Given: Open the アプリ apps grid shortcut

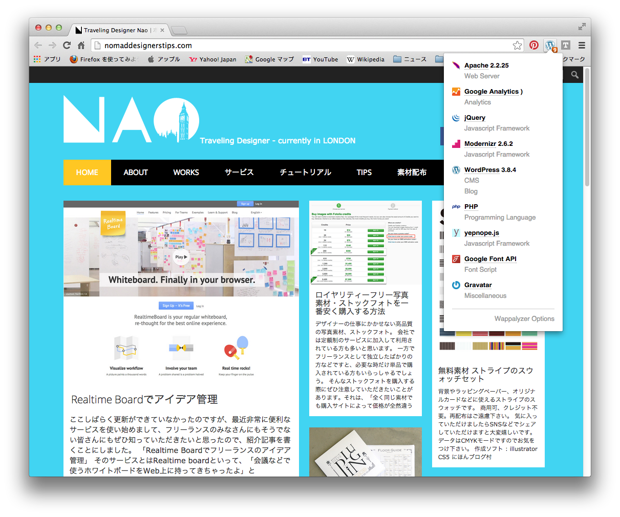Looking at the screenshot, I should (x=47, y=59).
